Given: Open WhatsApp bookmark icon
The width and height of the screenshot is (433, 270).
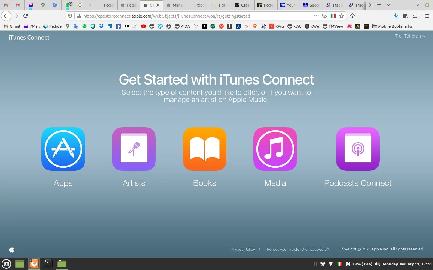Looking at the screenshot, I should (x=84, y=26).
